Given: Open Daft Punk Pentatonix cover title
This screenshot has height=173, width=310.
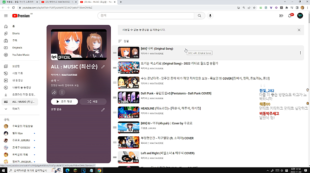Looking at the screenshot, I should 176,93.
